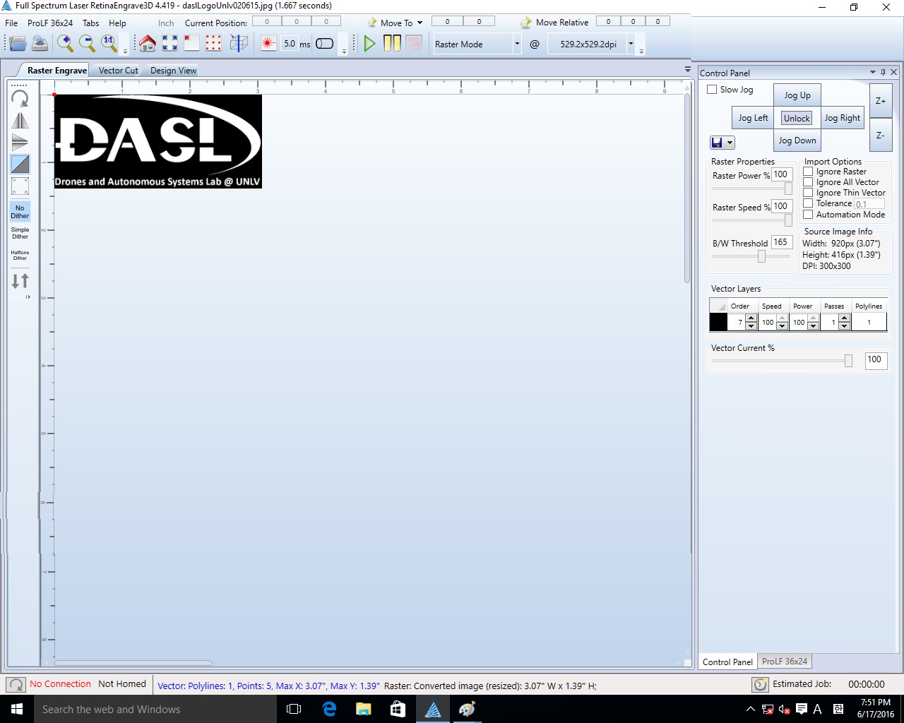Flip image horizontally with mirror triangles tool
904x723 pixels.
pyautogui.click(x=20, y=121)
